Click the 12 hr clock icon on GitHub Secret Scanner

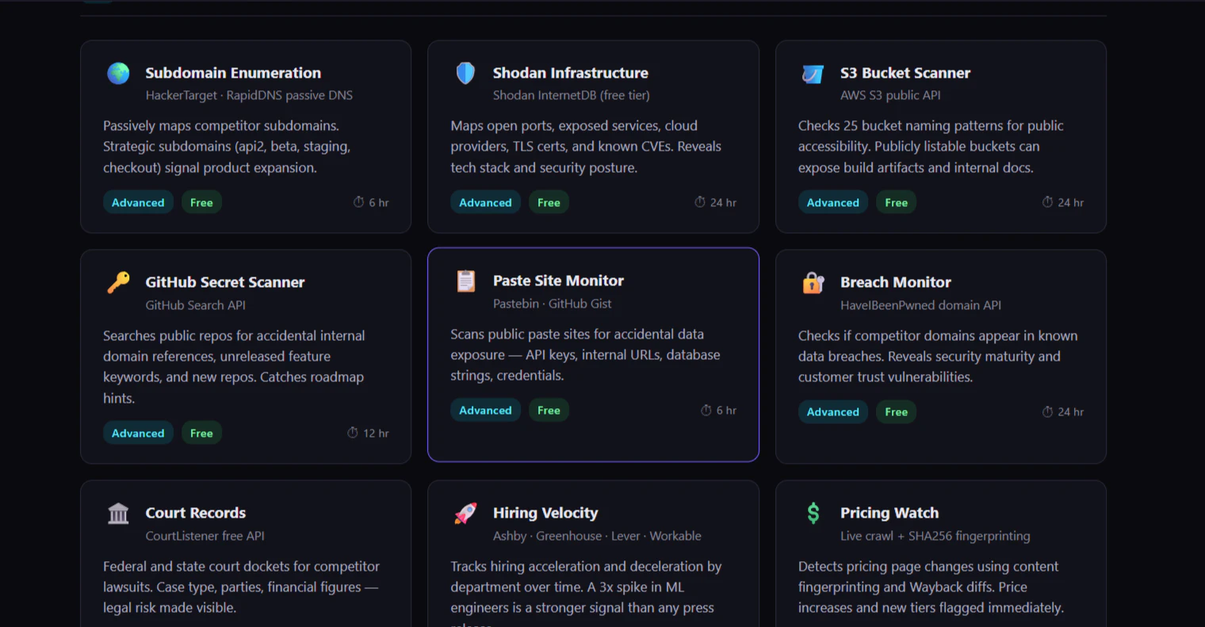353,433
